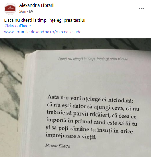Screen dimensions: 151x157
Task: Open the three-dot post options menu
Action: pos(141,8)
